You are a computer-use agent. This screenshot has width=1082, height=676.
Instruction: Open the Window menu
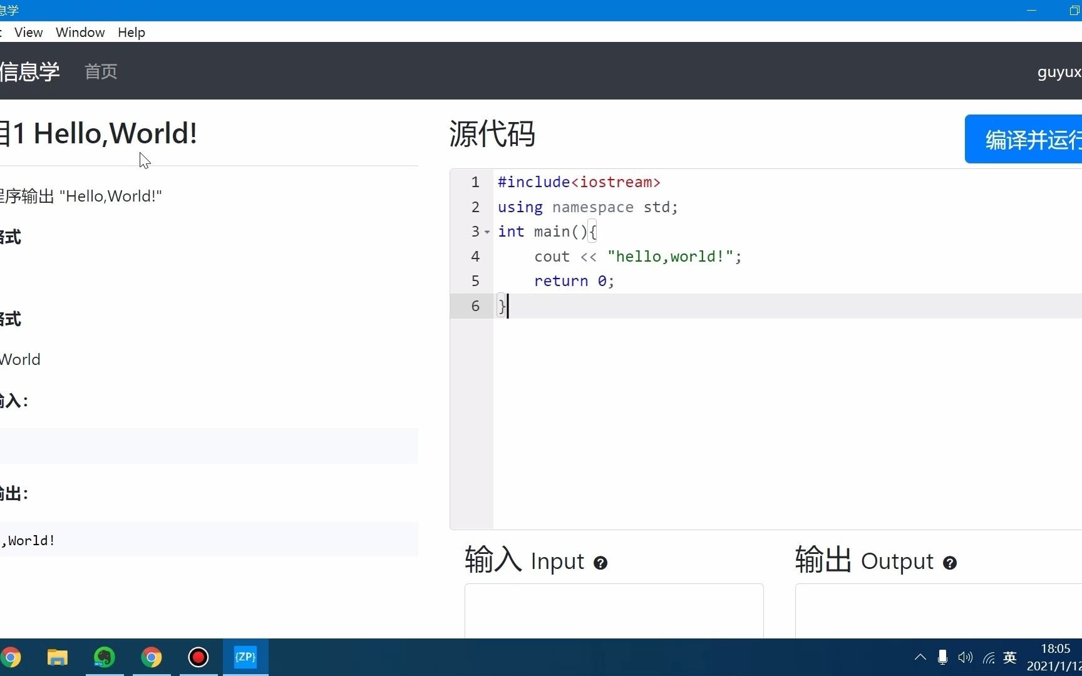pyautogui.click(x=80, y=33)
